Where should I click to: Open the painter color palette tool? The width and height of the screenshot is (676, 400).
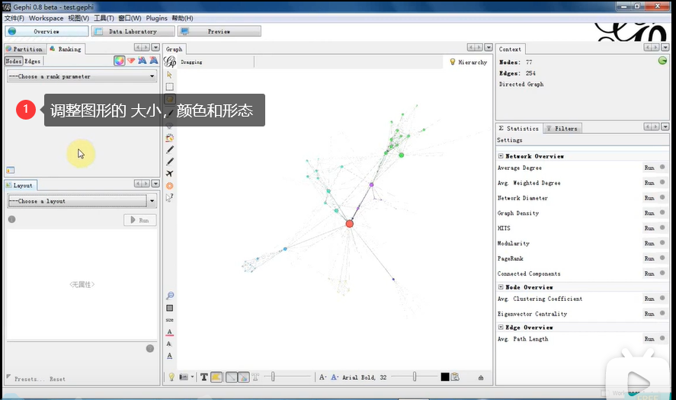(169, 137)
